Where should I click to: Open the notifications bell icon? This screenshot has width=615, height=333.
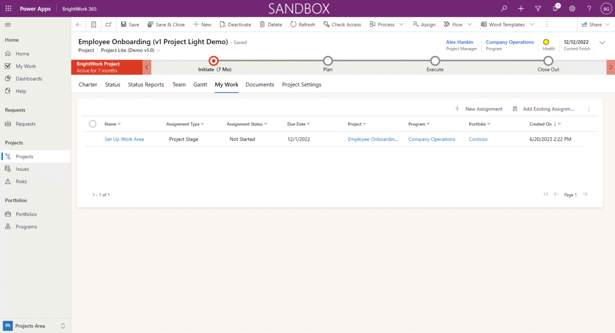click(555, 9)
